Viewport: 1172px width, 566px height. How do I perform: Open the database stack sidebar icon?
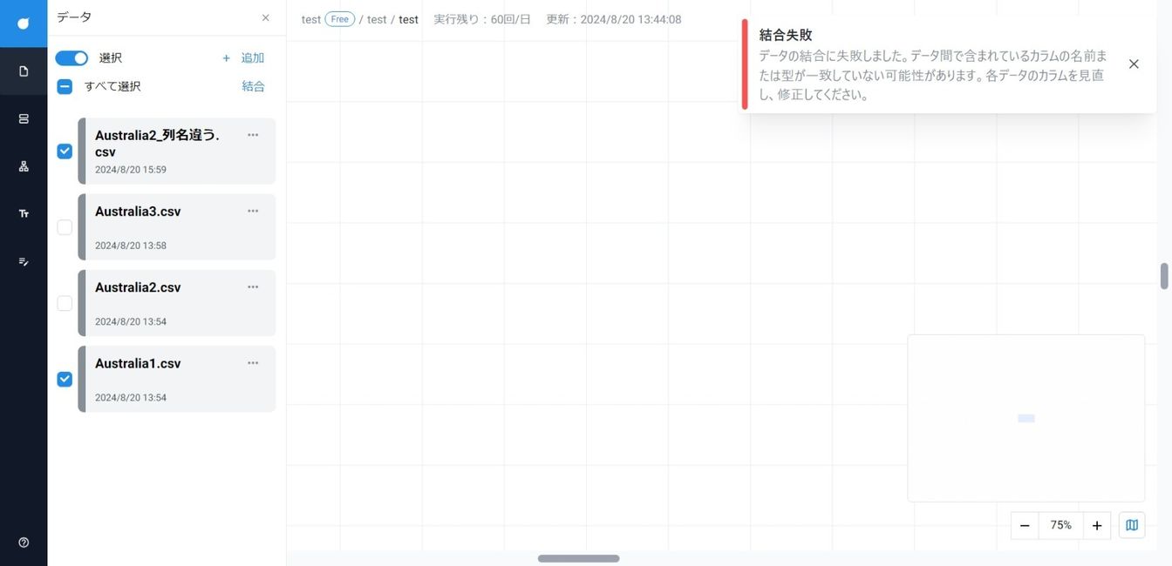(x=24, y=118)
